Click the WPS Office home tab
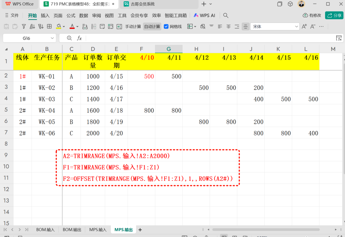Screen dimensions: 345x237 pyautogui.click(x=19, y=4)
